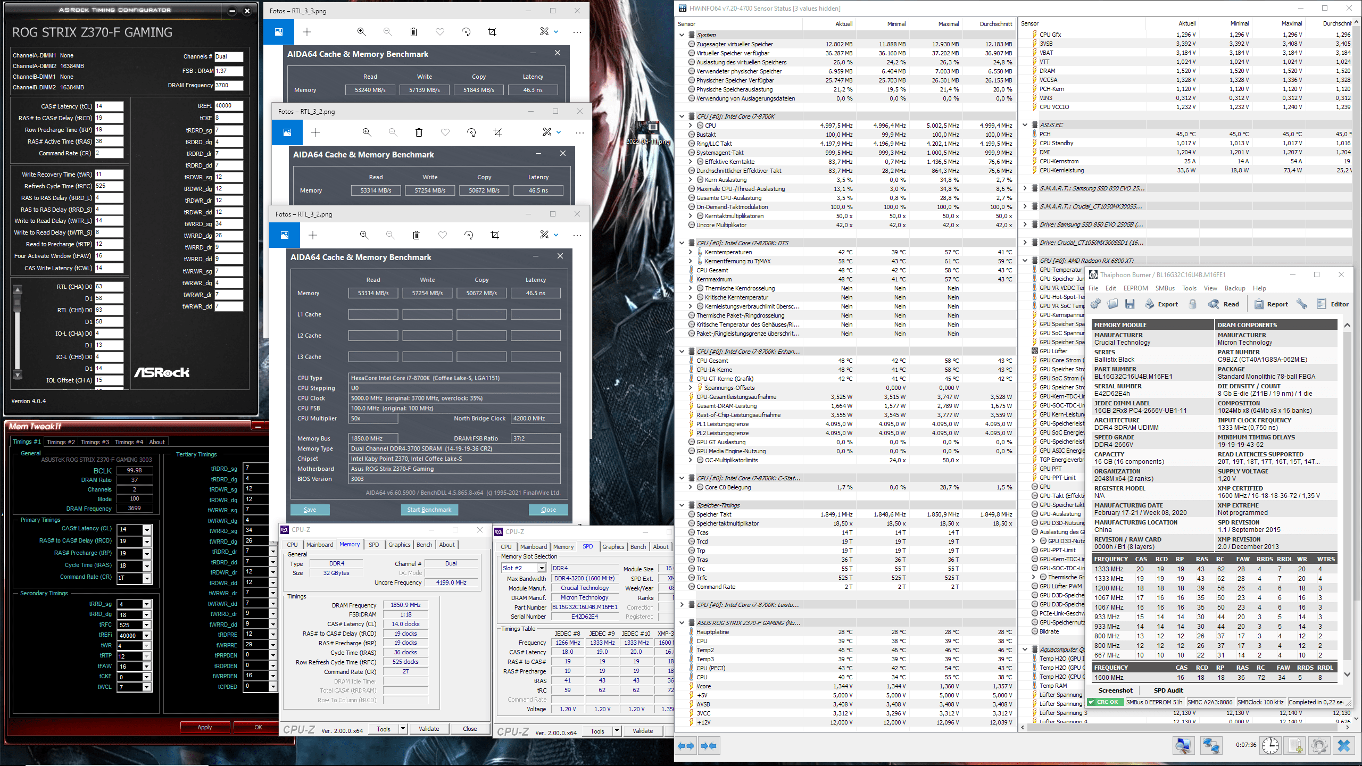Click Report button in Thaiphoon Burner

(1271, 304)
